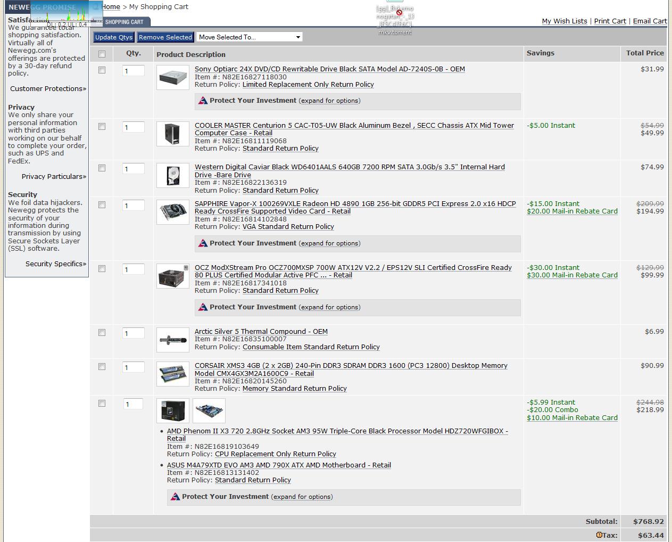Screen dimensions: 672x542
Task: Check the Sapphire Radeon HD 4890 checkbox
Action: coord(102,205)
